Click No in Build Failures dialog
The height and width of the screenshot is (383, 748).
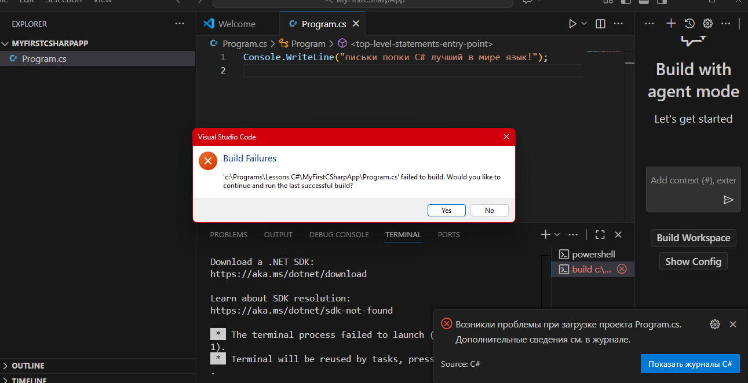490,210
